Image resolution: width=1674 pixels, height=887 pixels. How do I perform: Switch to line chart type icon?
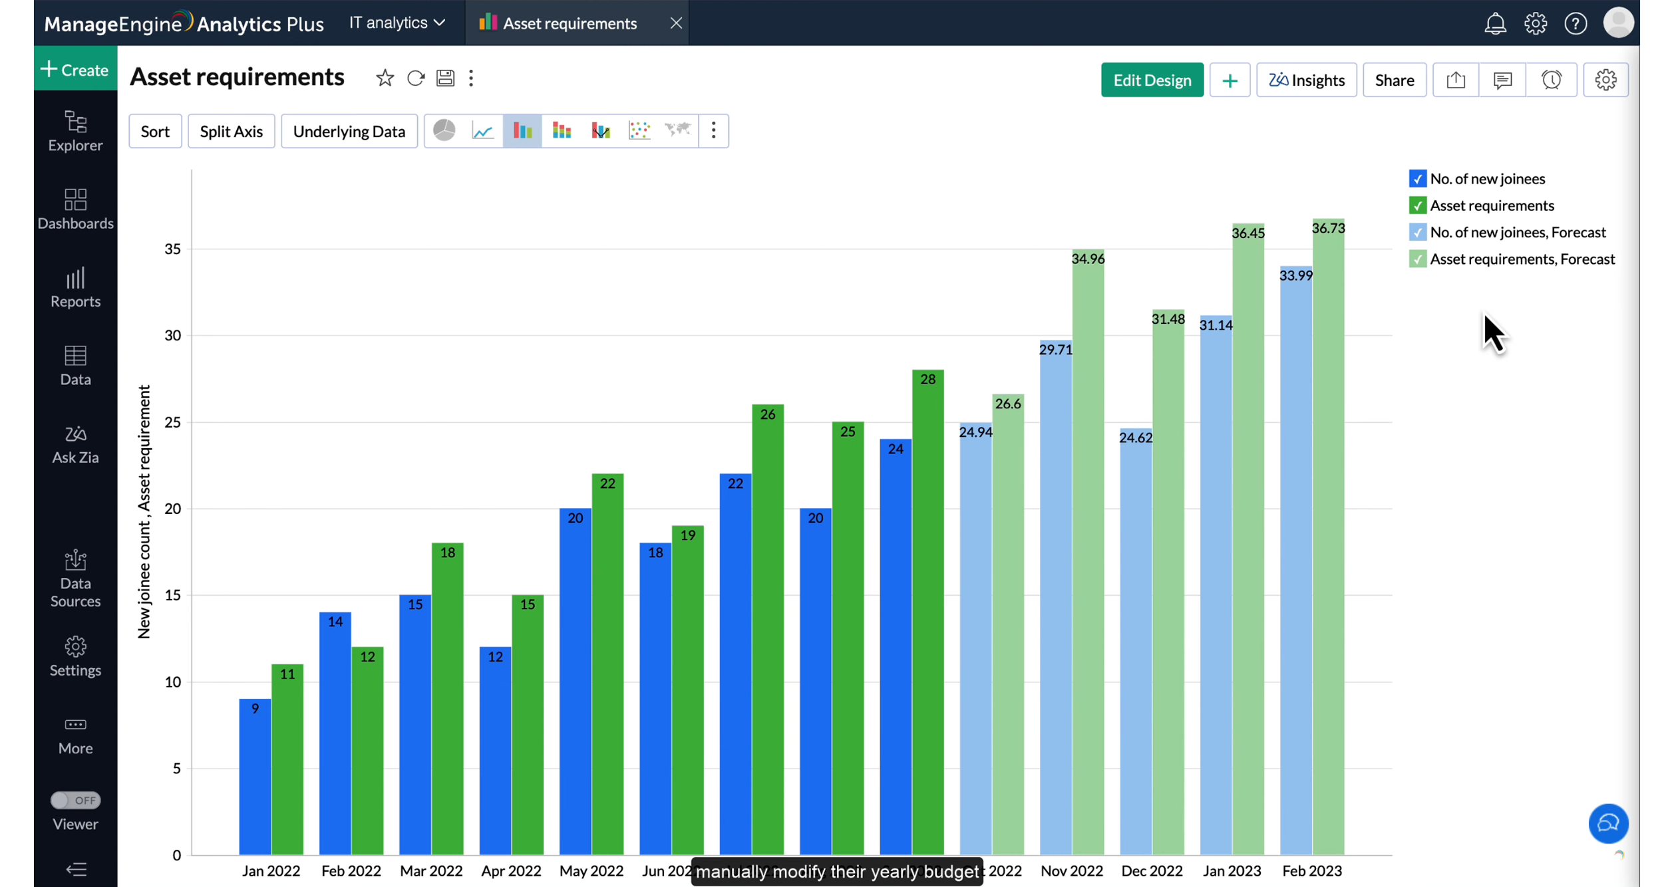click(483, 130)
